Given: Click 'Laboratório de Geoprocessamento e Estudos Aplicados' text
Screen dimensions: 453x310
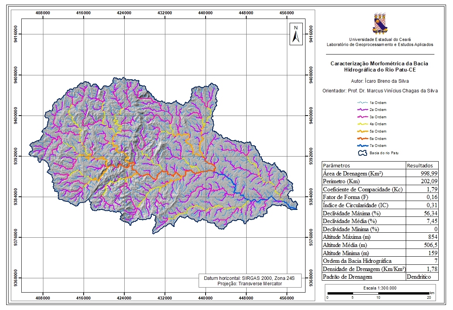Looking at the screenshot, I should pyautogui.click(x=380, y=45).
